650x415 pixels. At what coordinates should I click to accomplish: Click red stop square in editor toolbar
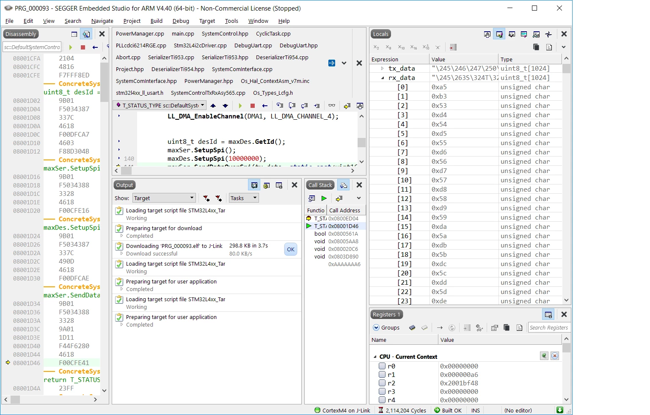253,106
